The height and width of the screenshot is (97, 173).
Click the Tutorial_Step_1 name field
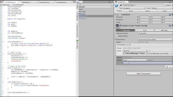point(143,5)
